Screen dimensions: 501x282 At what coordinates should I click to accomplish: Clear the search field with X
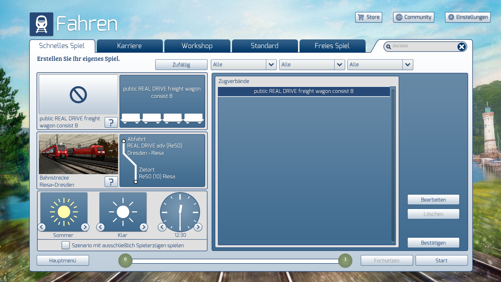click(461, 47)
